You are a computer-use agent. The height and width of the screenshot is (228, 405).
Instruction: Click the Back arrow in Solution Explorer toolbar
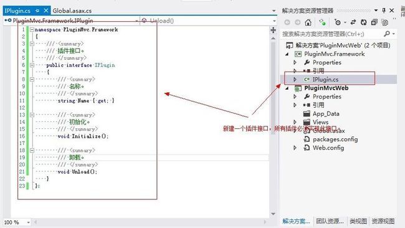287,22
